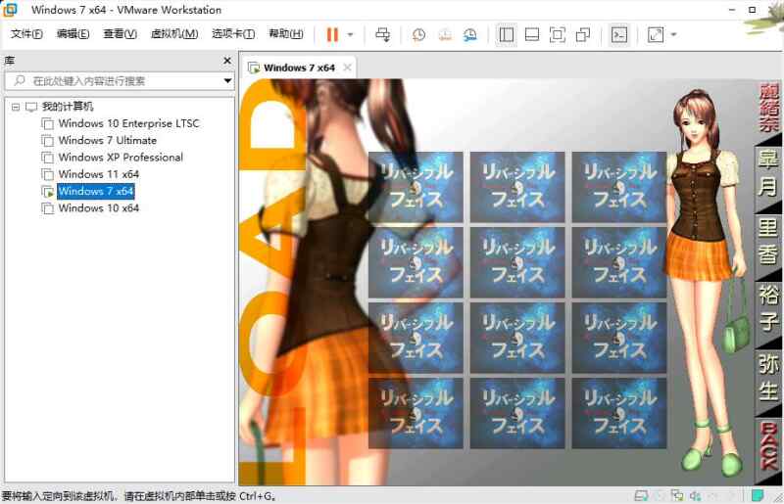Select Windows XP Professional in library
The width and height of the screenshot is (784, 504).
tap(121, 158)
